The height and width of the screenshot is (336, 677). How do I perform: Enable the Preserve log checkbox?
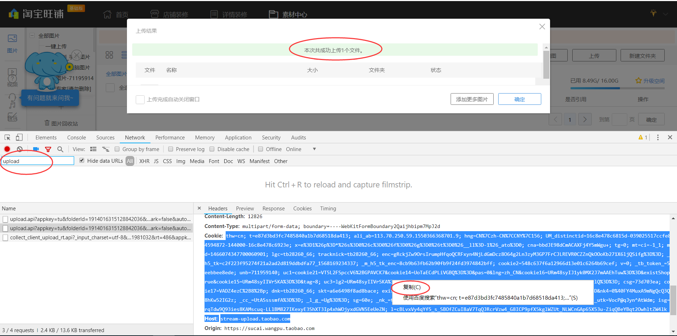tap(171, 149)
